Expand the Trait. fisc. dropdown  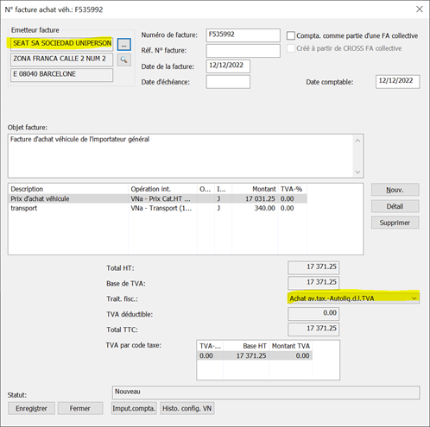[x=414, y=298]
